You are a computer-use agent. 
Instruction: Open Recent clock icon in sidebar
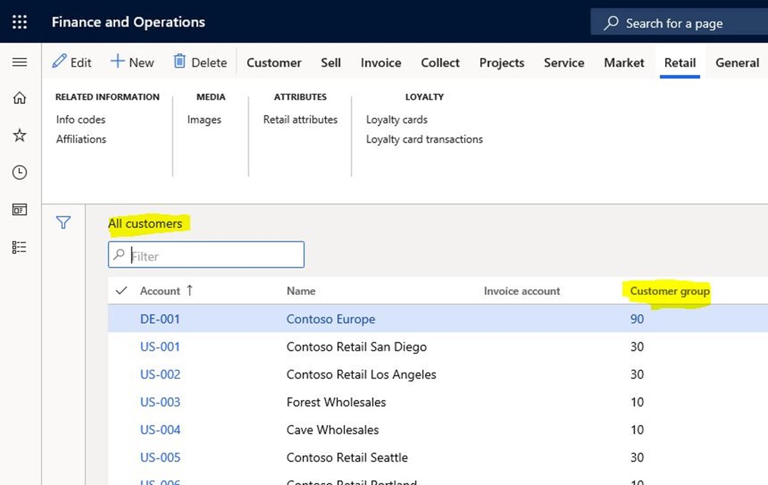click(x=19, y=172)
